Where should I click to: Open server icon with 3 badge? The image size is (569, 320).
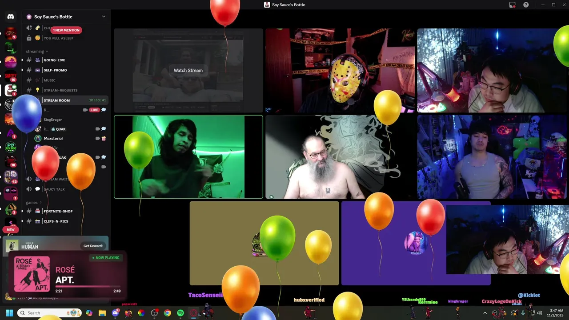[x=11, y=208]
